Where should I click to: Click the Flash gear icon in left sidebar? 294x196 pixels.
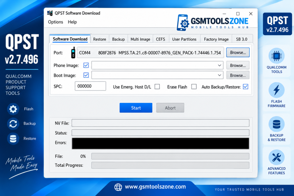[13, 109]
